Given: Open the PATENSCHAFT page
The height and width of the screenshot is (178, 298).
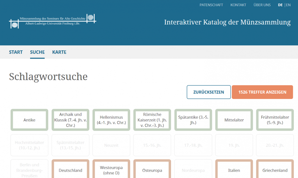Looking at the screenshot, I should point(211,5).
